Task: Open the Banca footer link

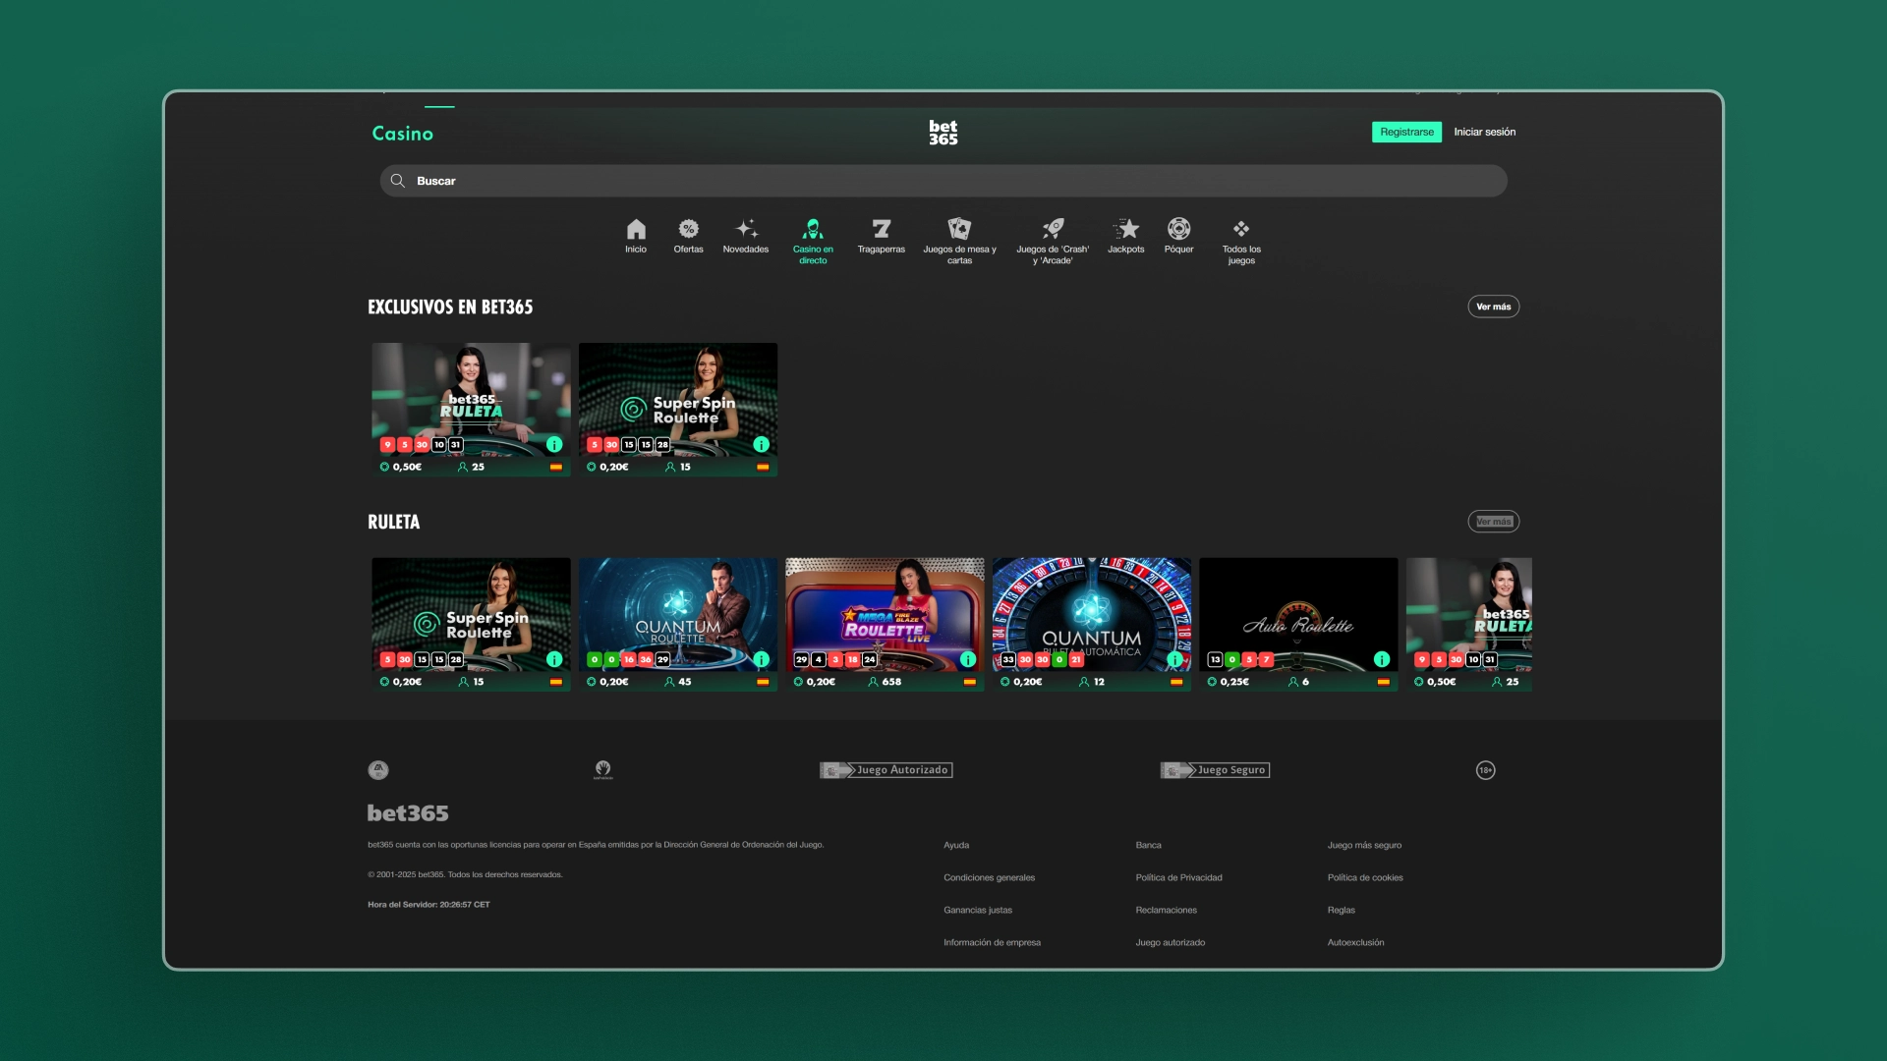Action: pyautogui.click(x=1148, y=845)
